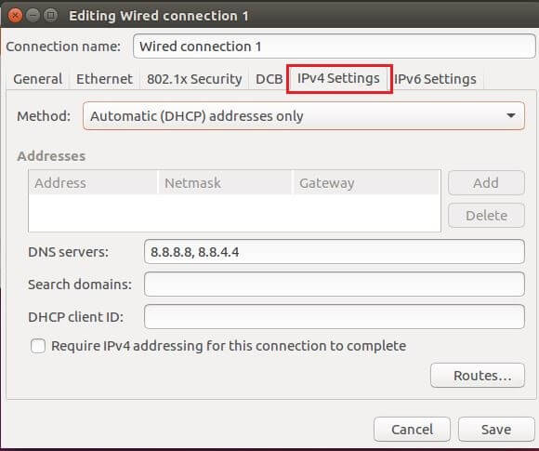The height and width of the screenshot is (451, 539).
Task: Cancel editing the connection
Action: (x=412, y=430)
